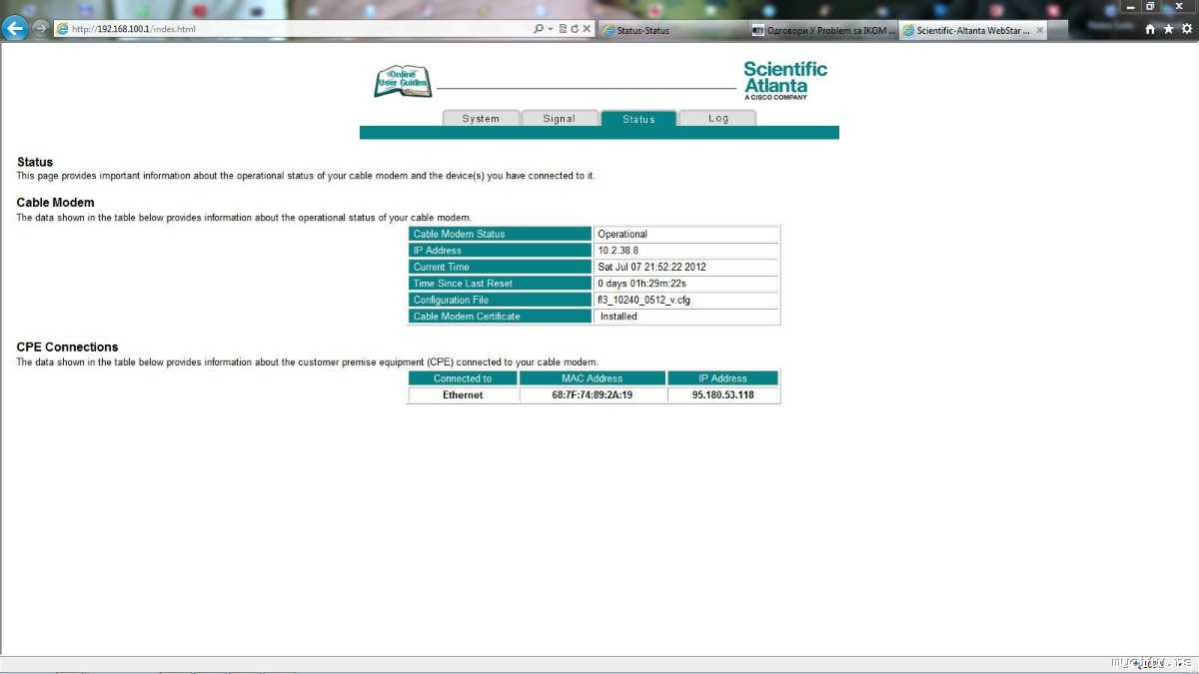Open the Signal tab
Screen dimensions: 1199x674
(x=560, y=118)
